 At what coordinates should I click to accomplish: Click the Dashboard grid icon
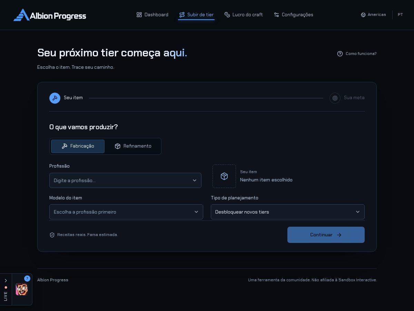click(x=139, y=15)
